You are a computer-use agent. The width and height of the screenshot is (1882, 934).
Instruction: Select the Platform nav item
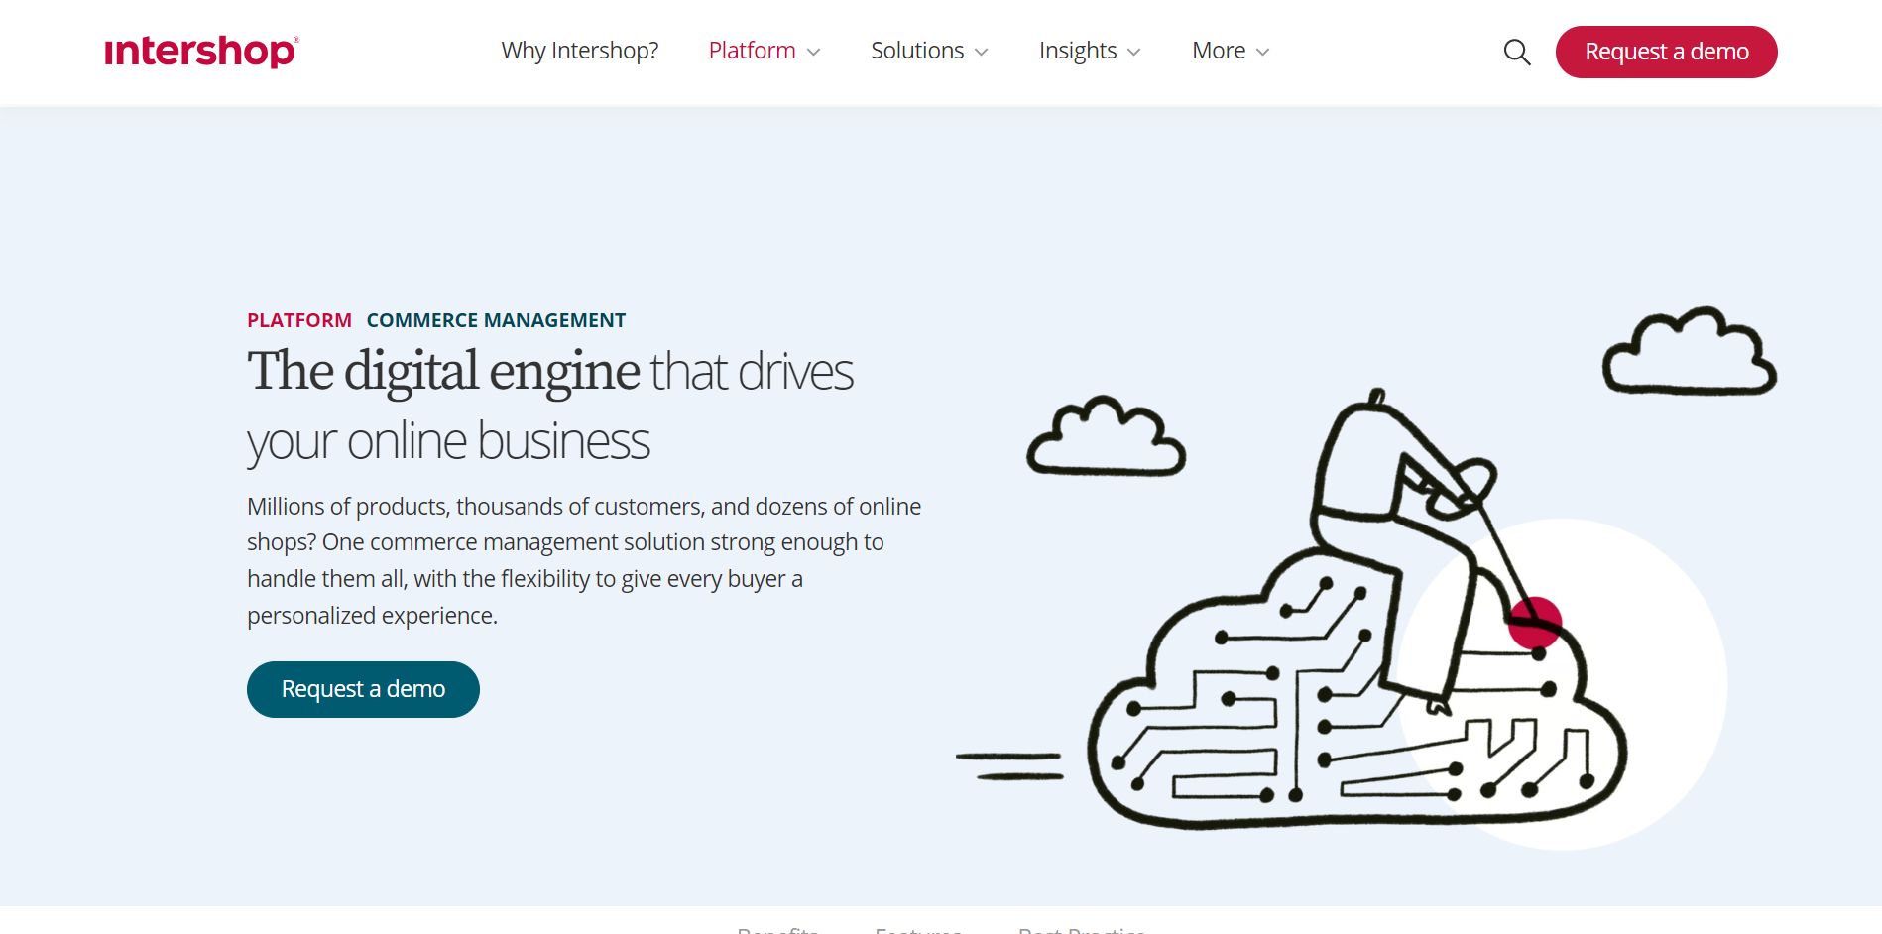click(752, 51)
